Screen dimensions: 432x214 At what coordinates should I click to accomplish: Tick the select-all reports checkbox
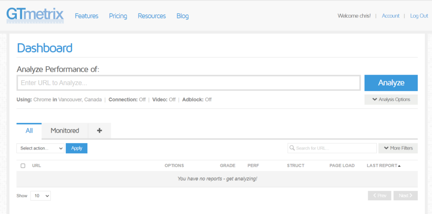tap(23, 166)
